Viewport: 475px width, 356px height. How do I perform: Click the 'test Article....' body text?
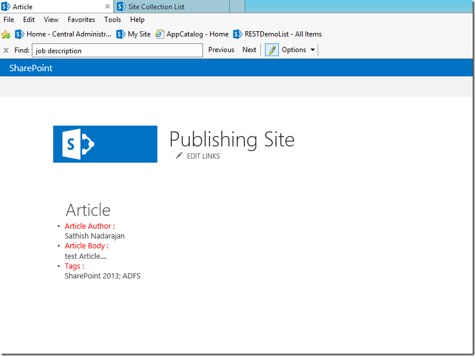tap(86, 256)
